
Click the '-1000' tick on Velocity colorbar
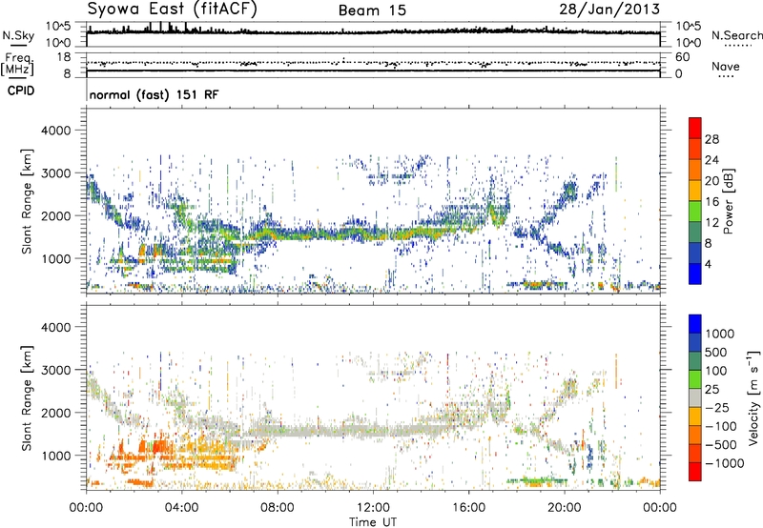coord(724,463)
